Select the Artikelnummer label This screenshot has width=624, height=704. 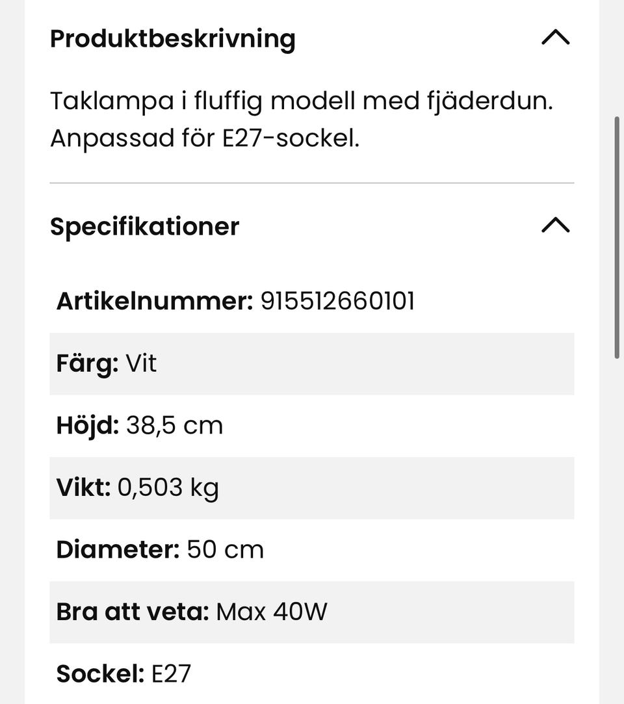(154, 302)
